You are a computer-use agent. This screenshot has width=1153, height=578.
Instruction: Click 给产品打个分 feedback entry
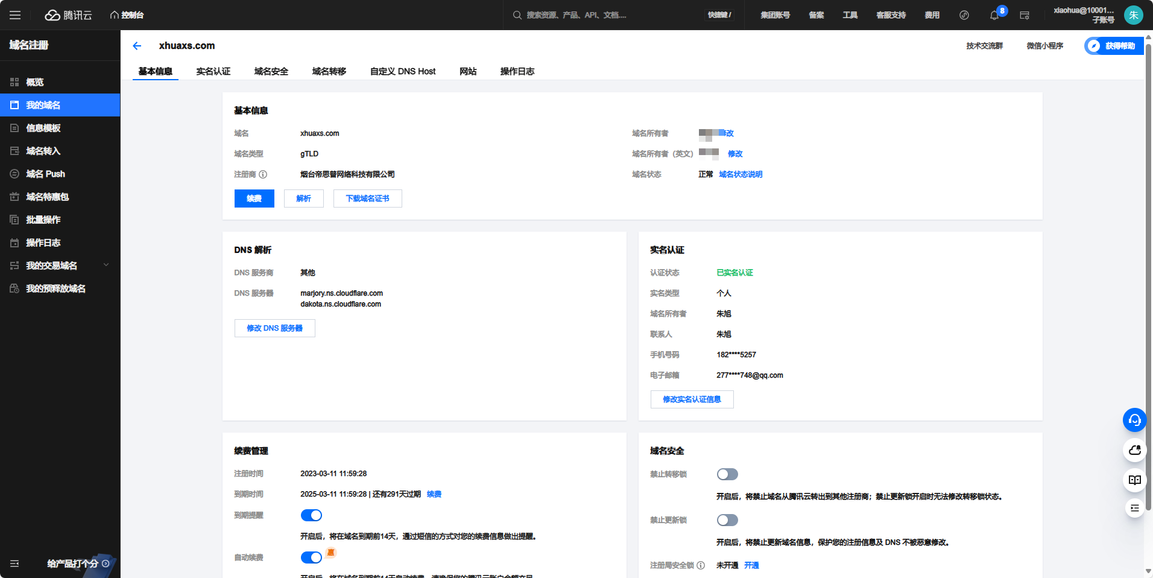click(x=78, y=564)
